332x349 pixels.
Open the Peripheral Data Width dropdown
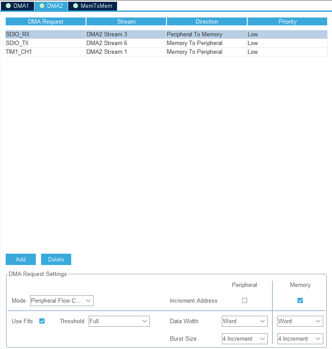point(245,321)
